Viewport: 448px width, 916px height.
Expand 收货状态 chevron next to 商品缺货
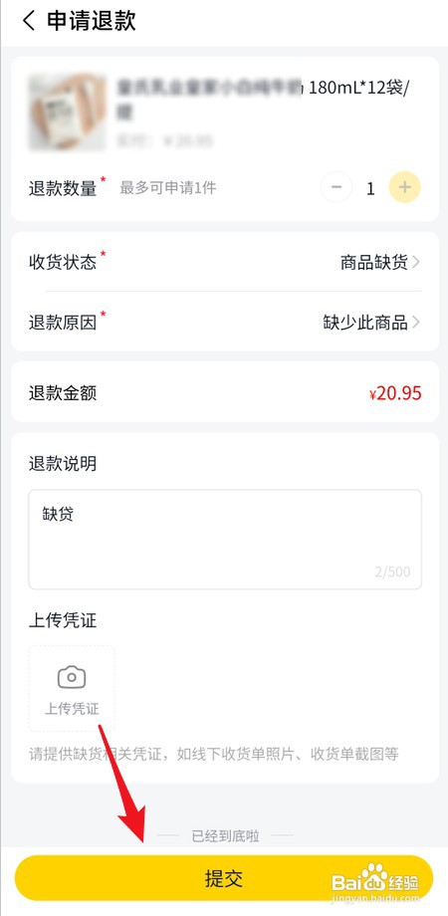tap(416, 262)
